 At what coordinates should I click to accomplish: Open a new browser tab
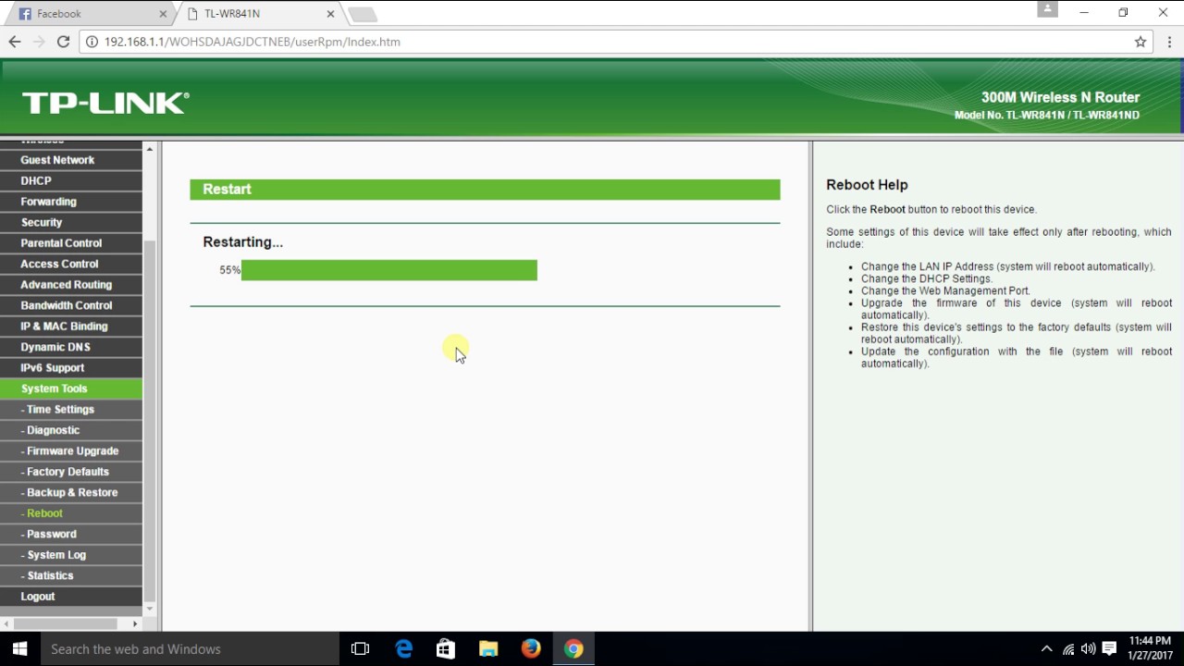click(363, 14)
